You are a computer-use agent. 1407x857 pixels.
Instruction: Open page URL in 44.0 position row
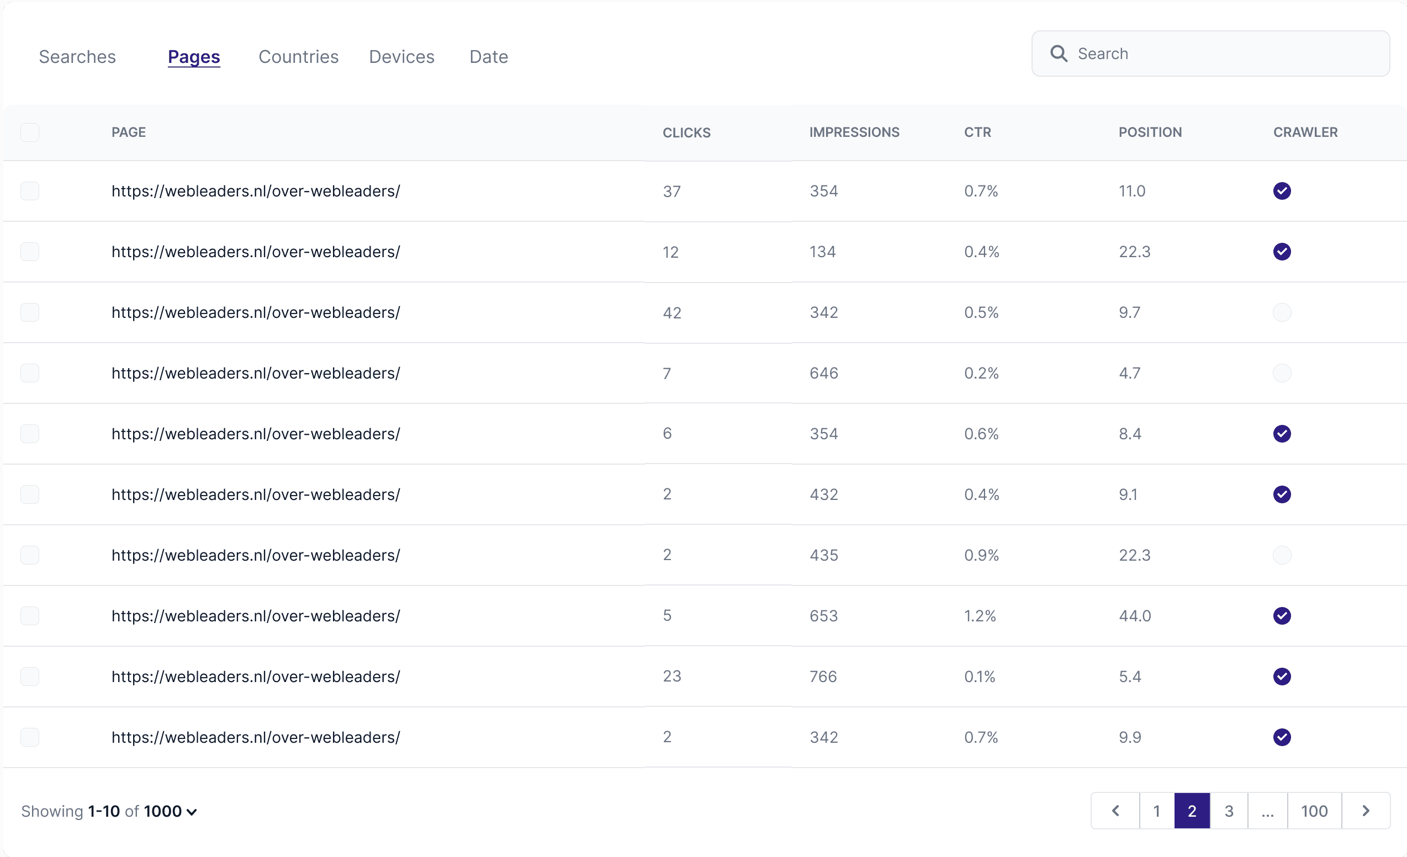(255, 616)
